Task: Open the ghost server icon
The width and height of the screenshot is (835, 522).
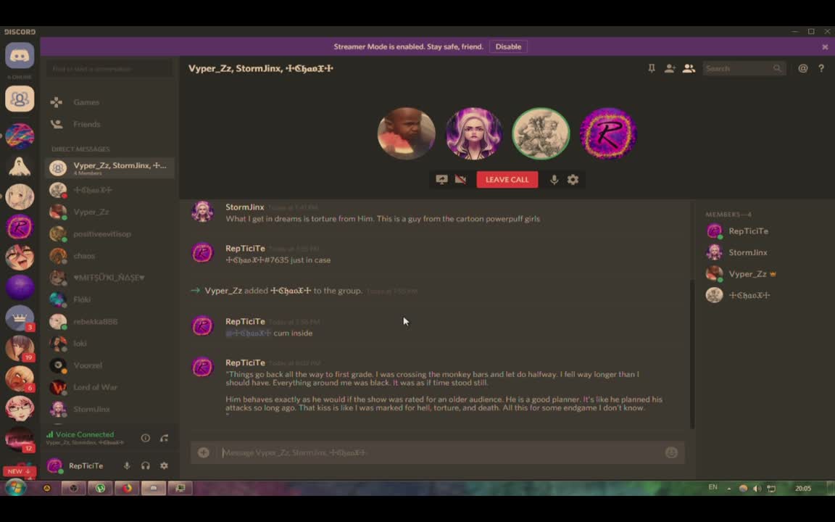Action: tap(20, 167)
